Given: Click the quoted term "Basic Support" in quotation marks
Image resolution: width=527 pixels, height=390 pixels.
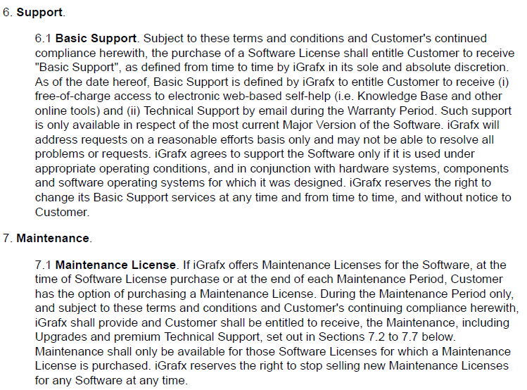Looking at the screenshot, I should [72, 67].
